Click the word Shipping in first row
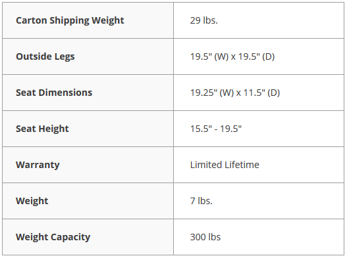 70,20
